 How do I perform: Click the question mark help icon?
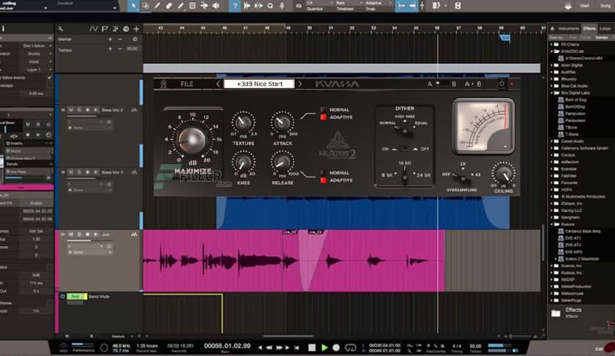point(235,6)
